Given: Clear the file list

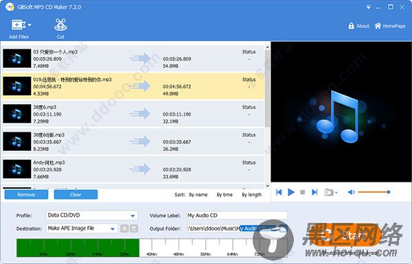Looking at the screenshot, I should [76, 195].
